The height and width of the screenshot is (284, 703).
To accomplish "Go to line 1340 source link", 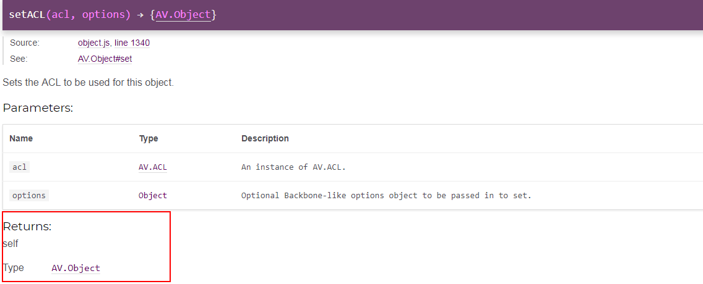I will [132, 43].
